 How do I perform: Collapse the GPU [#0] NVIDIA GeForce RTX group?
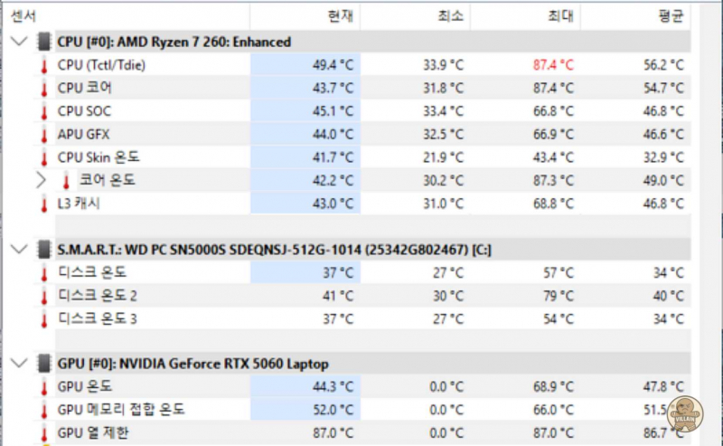click(x=20, y=364)
